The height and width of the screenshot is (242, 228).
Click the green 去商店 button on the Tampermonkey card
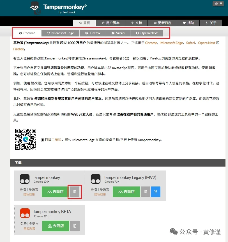[x=55, y=192]
